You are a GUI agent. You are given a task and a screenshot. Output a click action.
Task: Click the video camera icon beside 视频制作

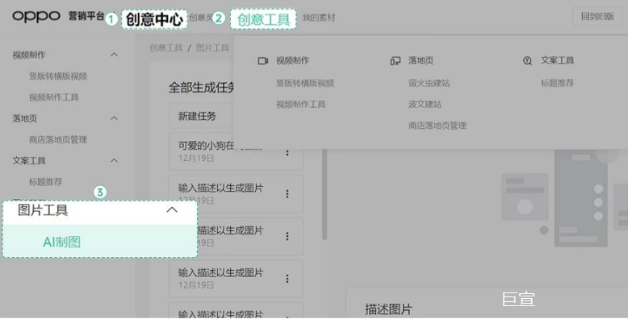point(263,60)
